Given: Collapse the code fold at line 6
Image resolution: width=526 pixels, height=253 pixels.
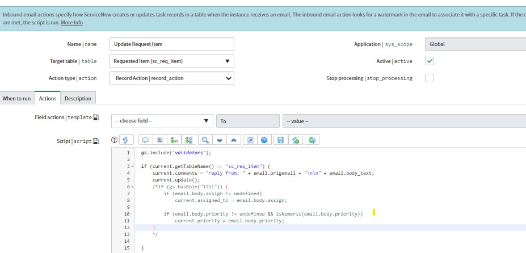Looking at the screenshot, I should [x=132, y=187].
